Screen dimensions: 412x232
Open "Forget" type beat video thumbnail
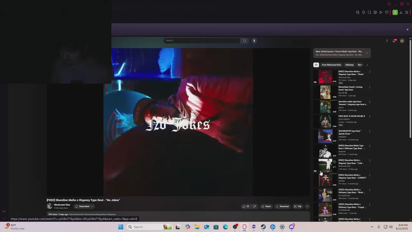point(325,209)
